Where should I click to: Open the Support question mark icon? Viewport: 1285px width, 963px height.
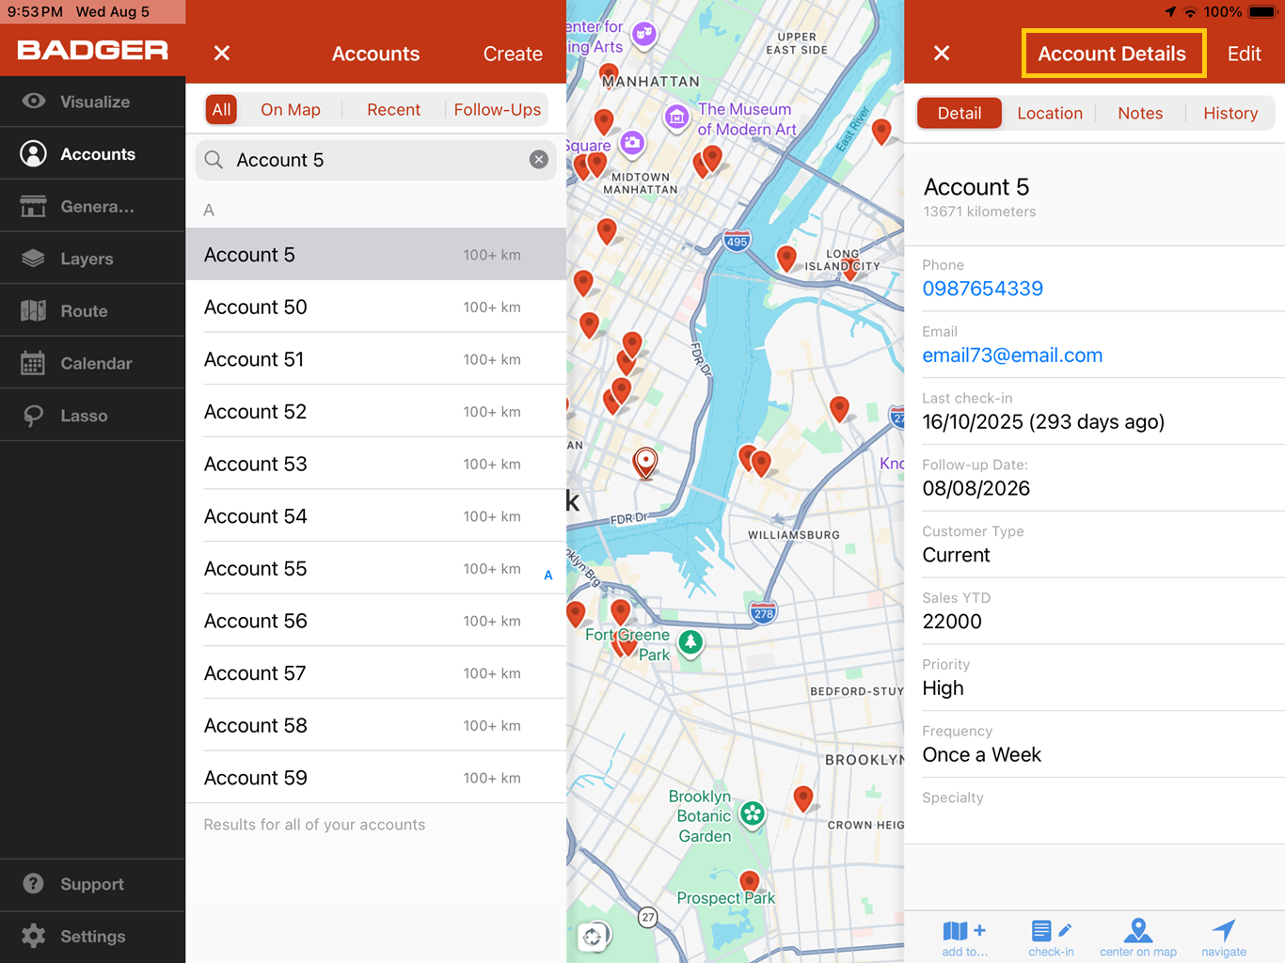(x=34, y=884)
